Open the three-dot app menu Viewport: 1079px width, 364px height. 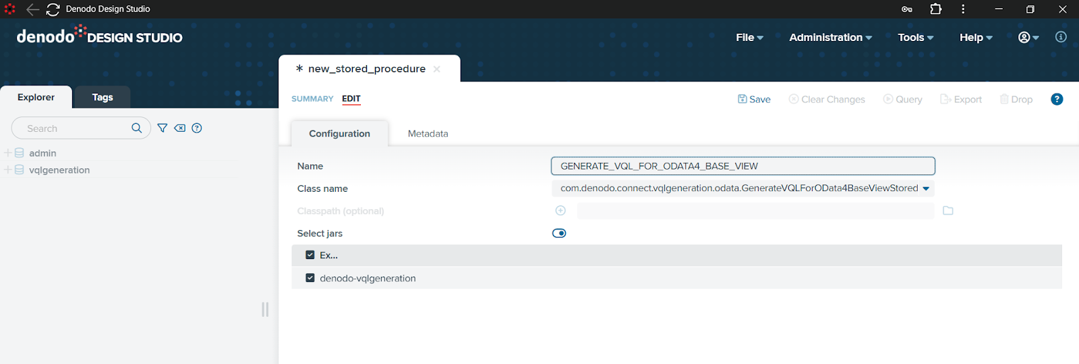pyautogui.click(x=963, y=9)
